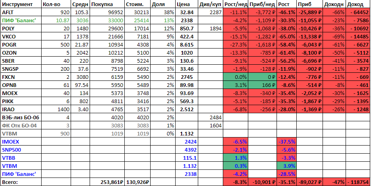Select the PIKK instrument cell
The image size is (371, 186).
point(21,101)
